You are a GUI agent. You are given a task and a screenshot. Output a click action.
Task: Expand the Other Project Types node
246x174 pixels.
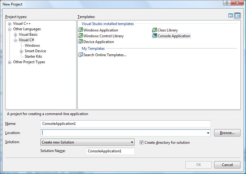tap(9, 62)
